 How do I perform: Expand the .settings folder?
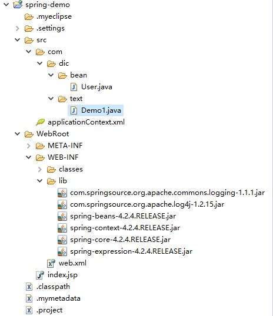18,28
